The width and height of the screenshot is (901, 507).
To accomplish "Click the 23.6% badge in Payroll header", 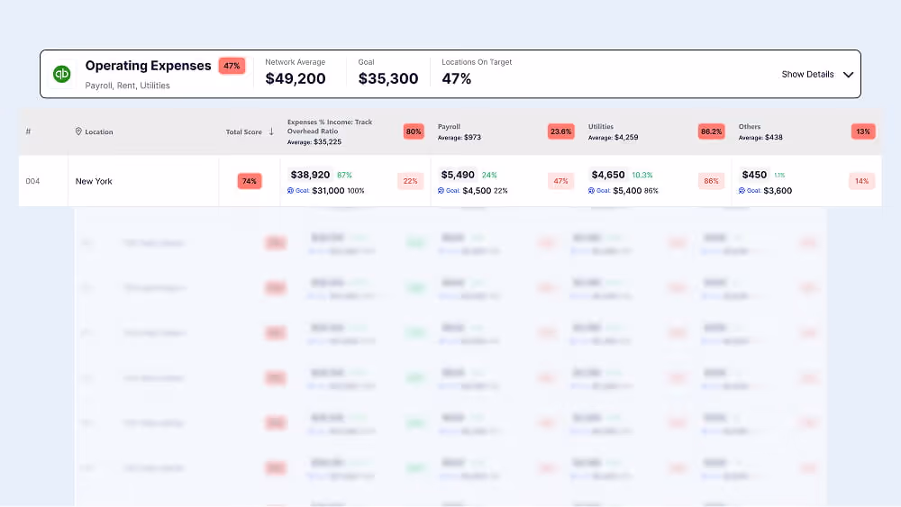I will pos(560,131).
